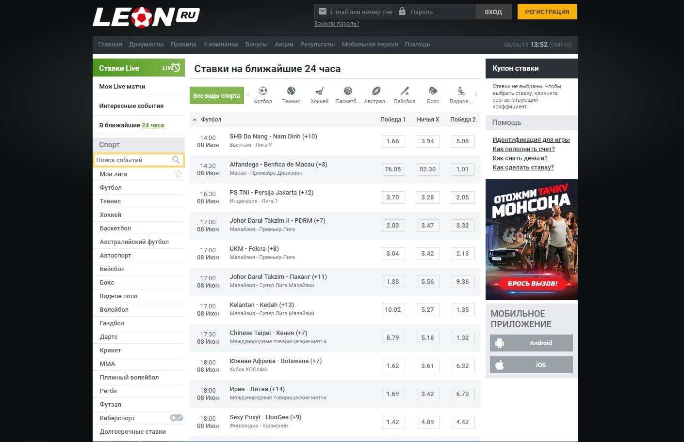This screenshot has width=684, height=442.
Task: Click the search magnifier icon
Action: (176, 160)
